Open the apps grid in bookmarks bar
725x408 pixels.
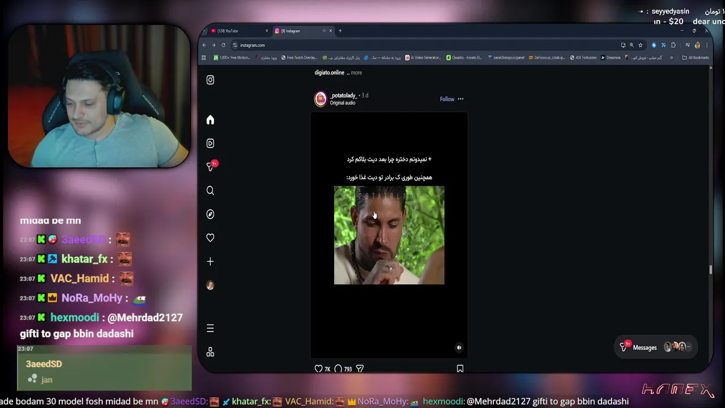point(204,57)
